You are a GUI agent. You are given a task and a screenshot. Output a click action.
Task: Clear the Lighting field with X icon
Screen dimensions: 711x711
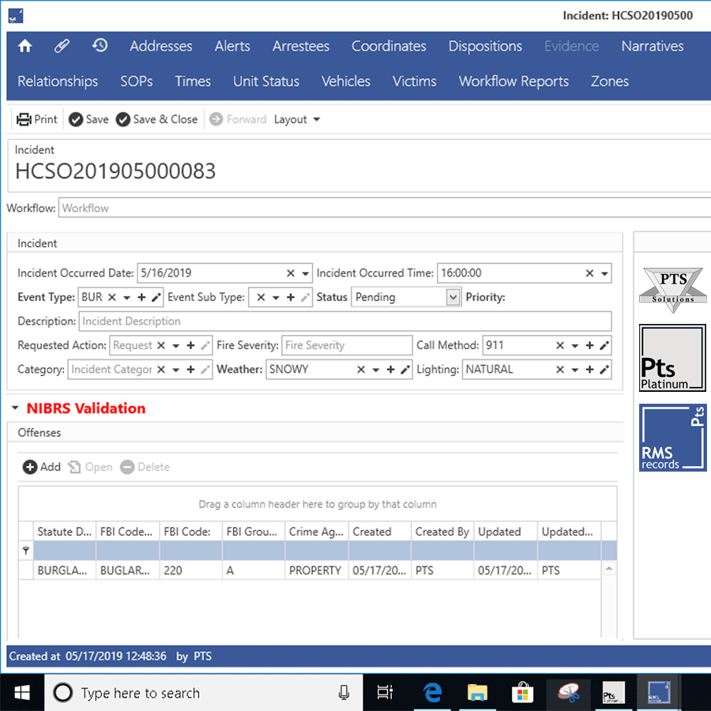pyautogui.click(x=560, y=369)
